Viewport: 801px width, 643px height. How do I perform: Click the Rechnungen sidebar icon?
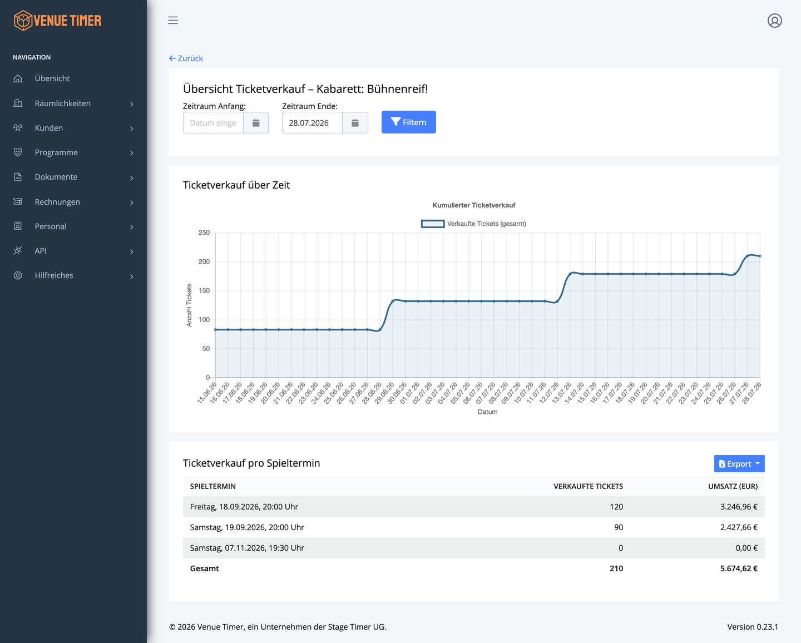(18, 202)
